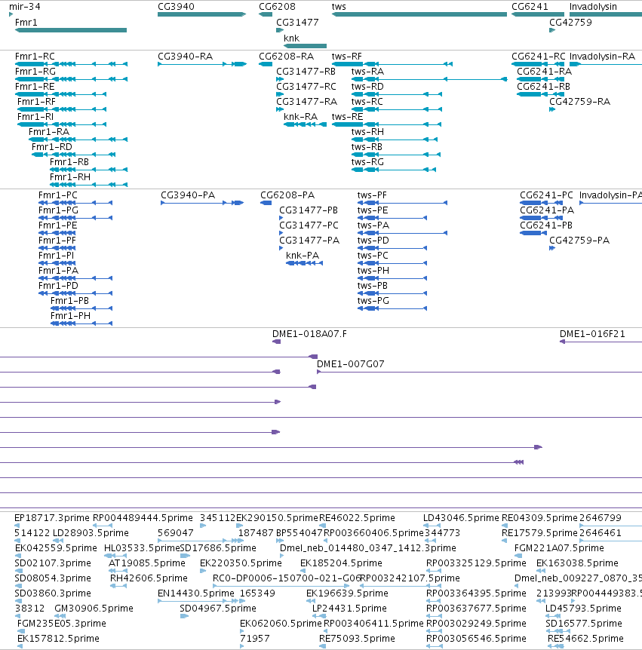This screenshot has height=650, width=642.
Task: Click the tws-RA transcript label
Action: point(367,72)
